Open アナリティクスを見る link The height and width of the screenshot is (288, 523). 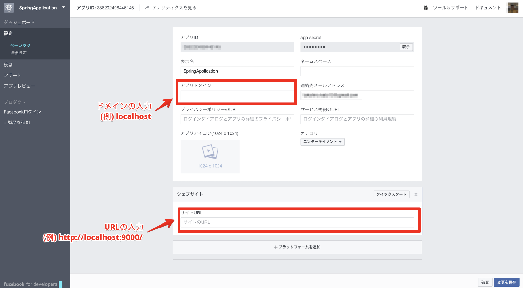[x=174, y=8]
